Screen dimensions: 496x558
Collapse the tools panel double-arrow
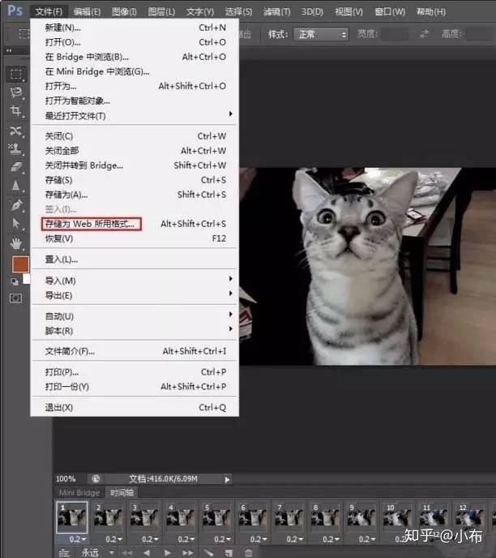[9, 50]
